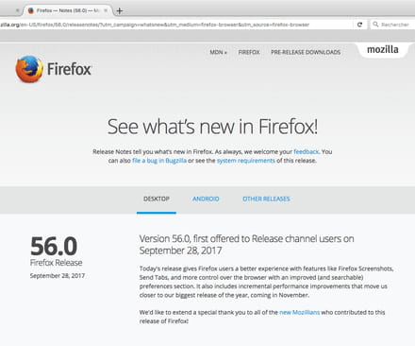Select the DESKTOP tab

(x=157, y=199)
